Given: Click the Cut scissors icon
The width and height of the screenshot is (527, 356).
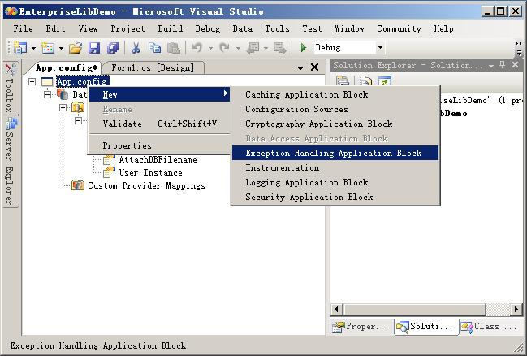Looking at the screenshot, I should 136,48.
